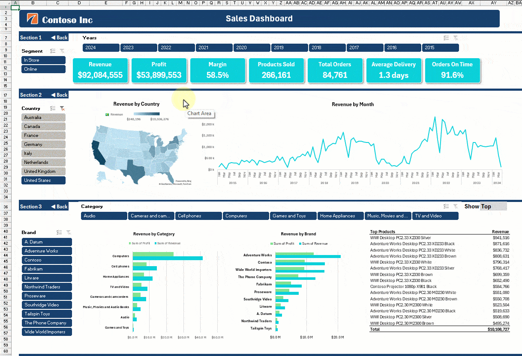The width and height of the screenshot is (522, 356).
Task: Toggle multi-select icon in Years slicer
Action: [446, 38]
